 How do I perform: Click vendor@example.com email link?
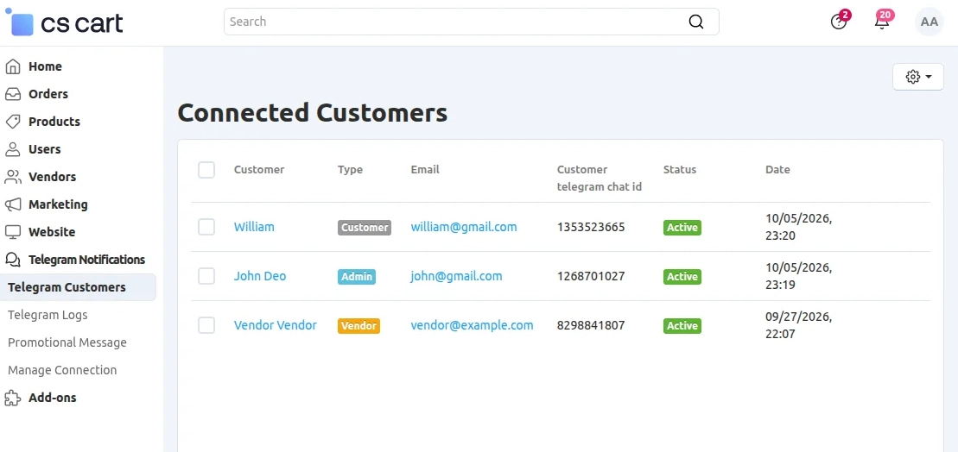tap(472, 325)
